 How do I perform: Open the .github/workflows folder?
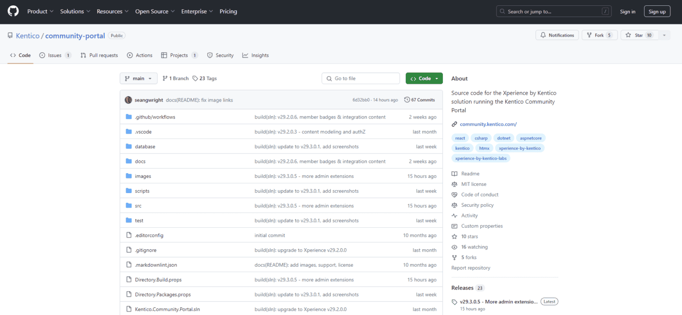coord(155,117)
